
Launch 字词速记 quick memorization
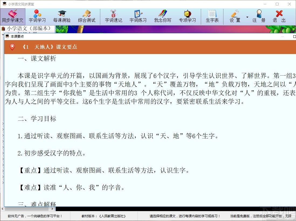coord(113,16)
